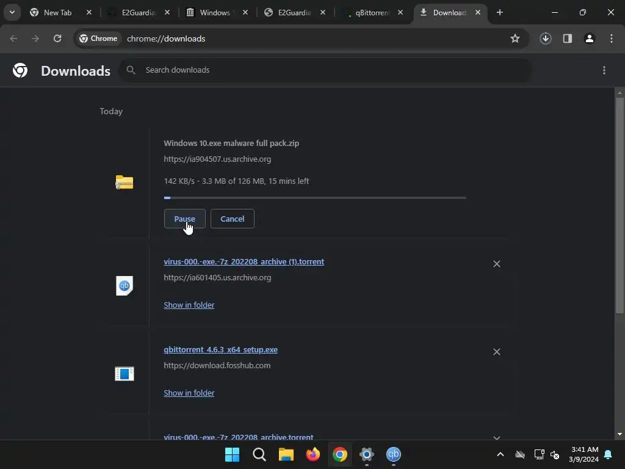Pause the Windows 10.exe zip download
Image resolution: width=625 pixels, height=469 pixels.
coord(184,219)
